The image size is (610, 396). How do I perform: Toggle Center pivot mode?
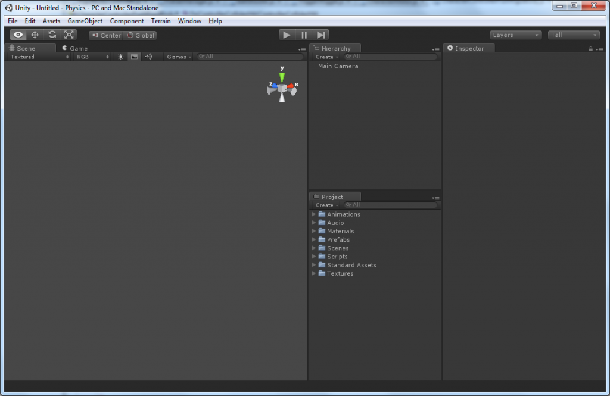[106, 35]
